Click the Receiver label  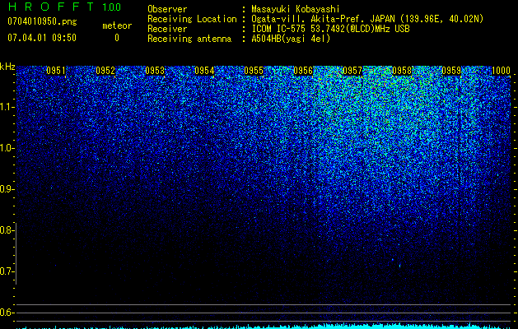pos(167,29)
